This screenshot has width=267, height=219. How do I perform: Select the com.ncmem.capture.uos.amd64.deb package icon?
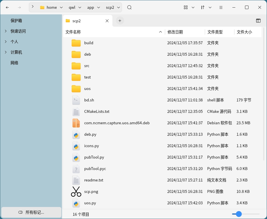[x=76, y=123]
